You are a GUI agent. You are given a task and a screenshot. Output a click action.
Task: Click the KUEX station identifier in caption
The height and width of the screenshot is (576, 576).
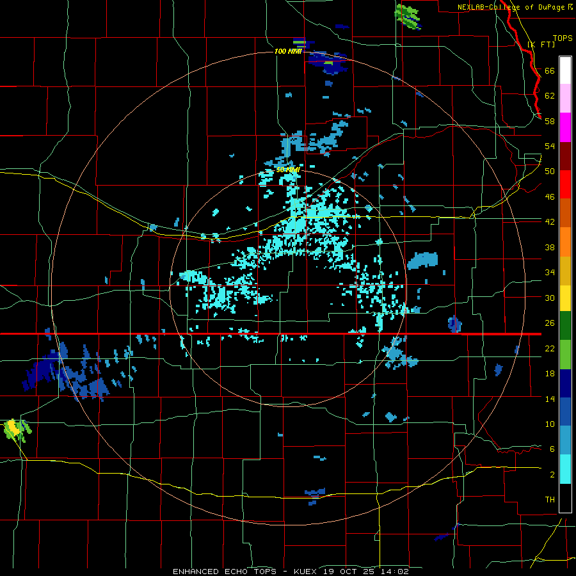point(306,572)
